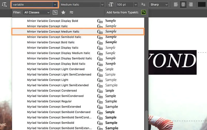Open the Medium Italic font style dropdown
207x130 pixels.
pos(102,5)
